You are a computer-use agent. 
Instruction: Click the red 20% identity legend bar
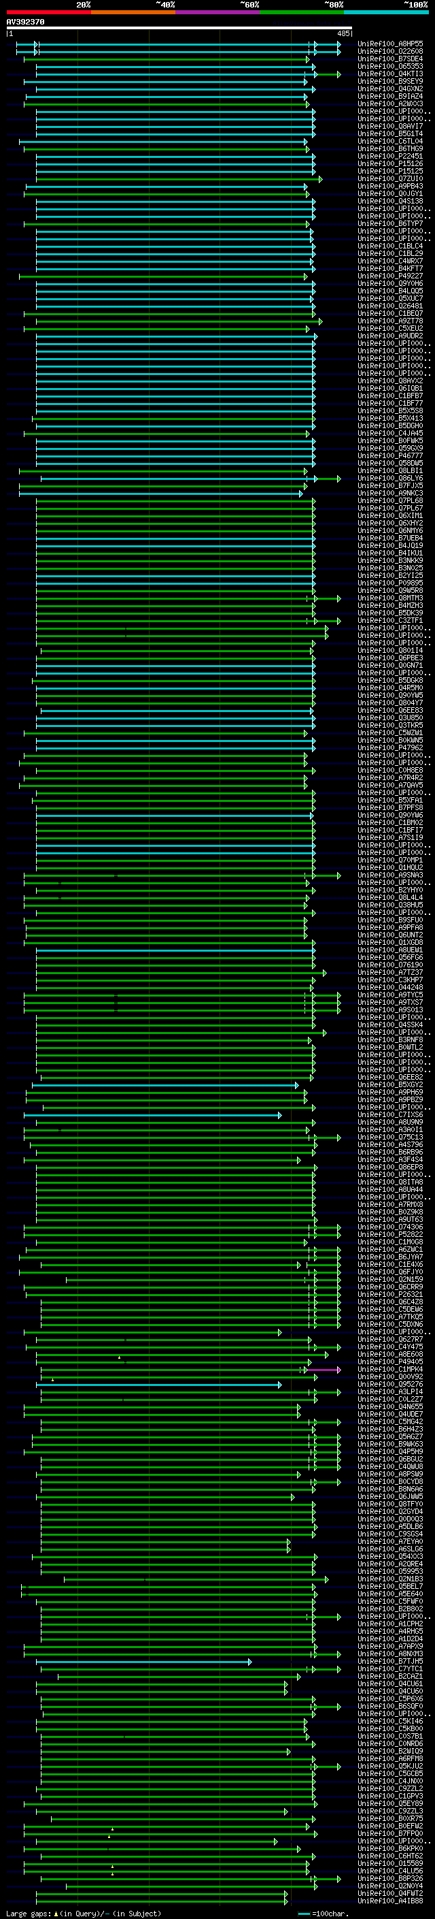48,12
